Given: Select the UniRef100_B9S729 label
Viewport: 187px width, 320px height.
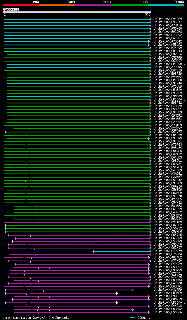Looking at the screenshot, I should click(168, 74).
